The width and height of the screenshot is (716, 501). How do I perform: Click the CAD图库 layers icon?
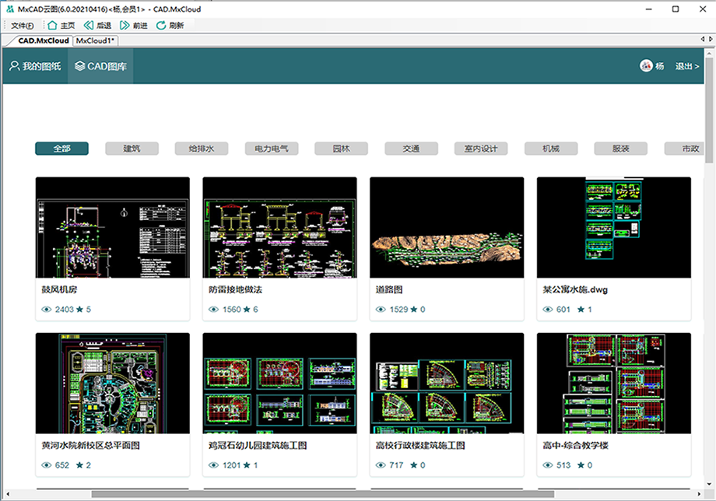79,66
